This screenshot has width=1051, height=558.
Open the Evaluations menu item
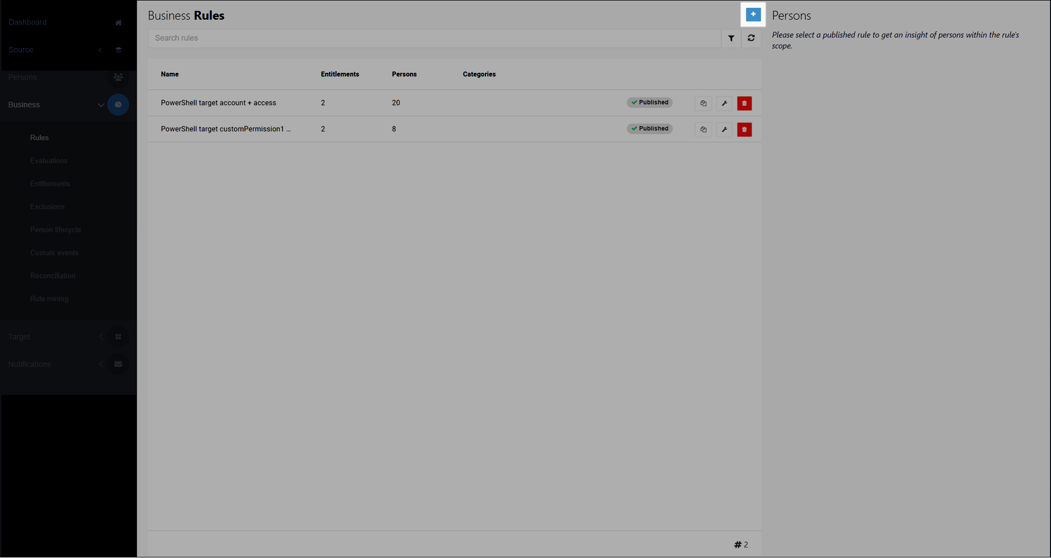click(x=49, y=161)
